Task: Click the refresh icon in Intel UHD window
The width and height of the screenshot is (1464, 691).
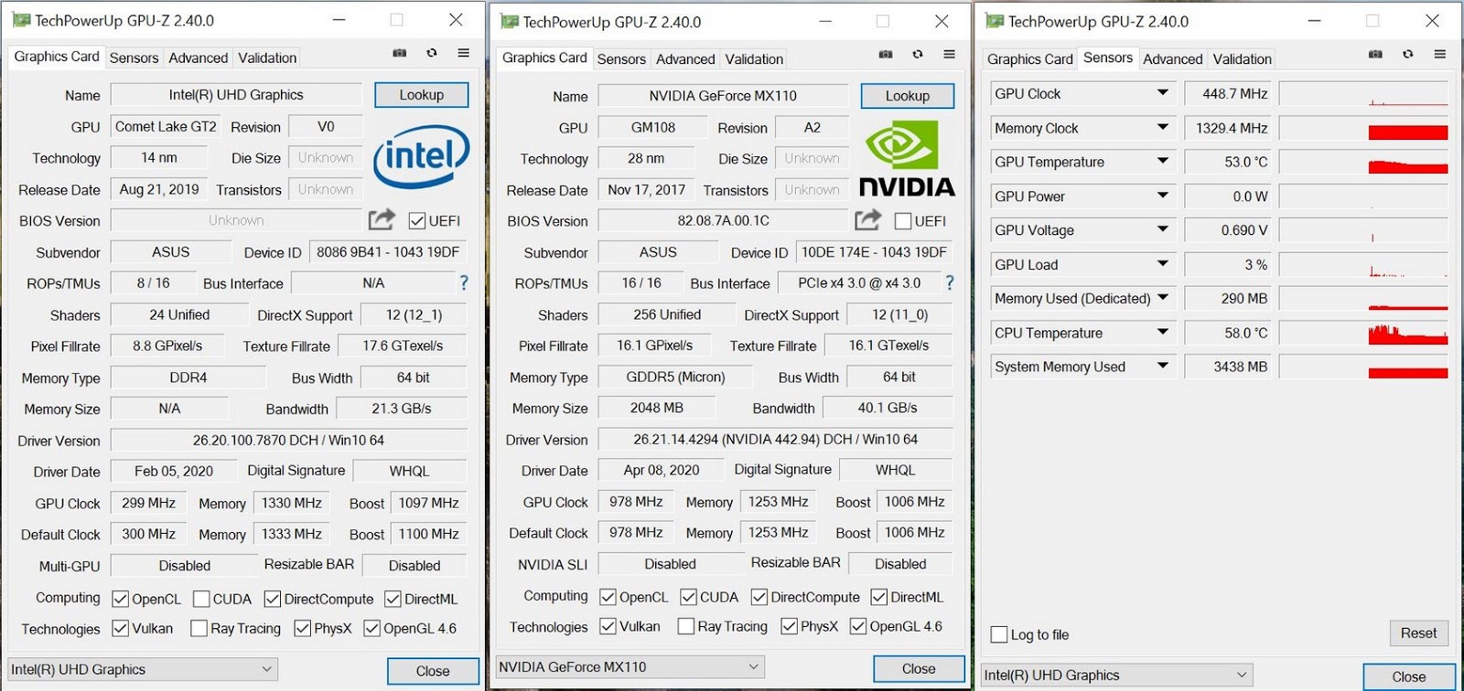Action: tap(432, 53)
